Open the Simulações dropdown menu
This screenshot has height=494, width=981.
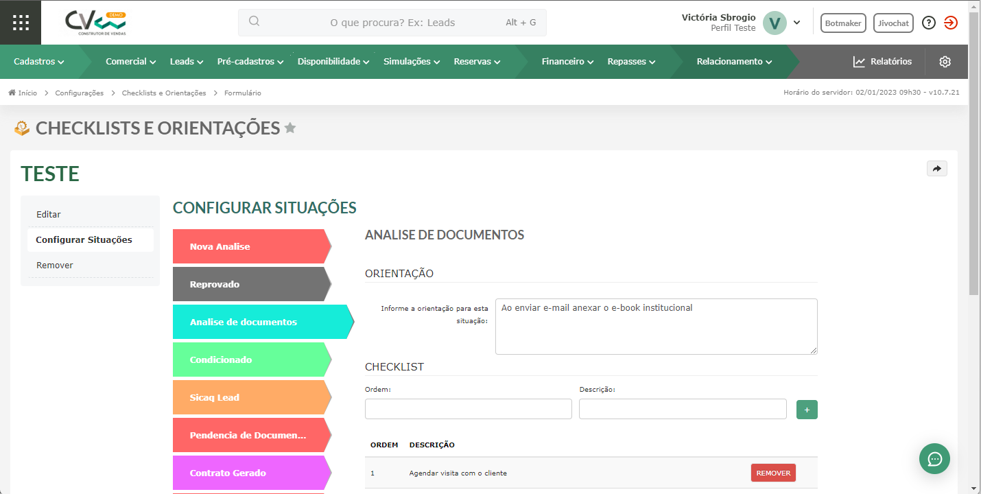tap(412, 62)
